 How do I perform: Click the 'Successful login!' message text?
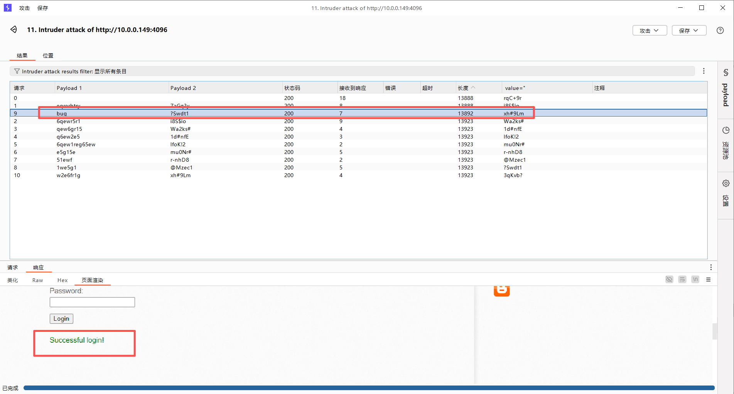[77, 340]
